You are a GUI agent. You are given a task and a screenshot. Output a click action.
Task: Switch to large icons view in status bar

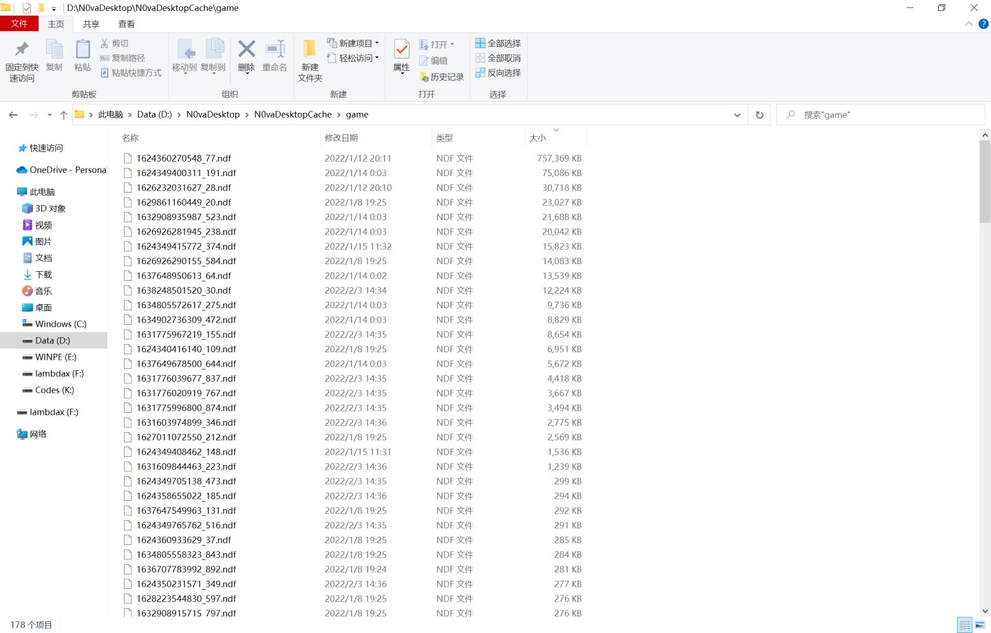pos(980,625)
